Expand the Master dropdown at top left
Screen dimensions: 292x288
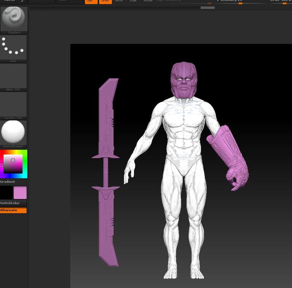coord(14,1)
